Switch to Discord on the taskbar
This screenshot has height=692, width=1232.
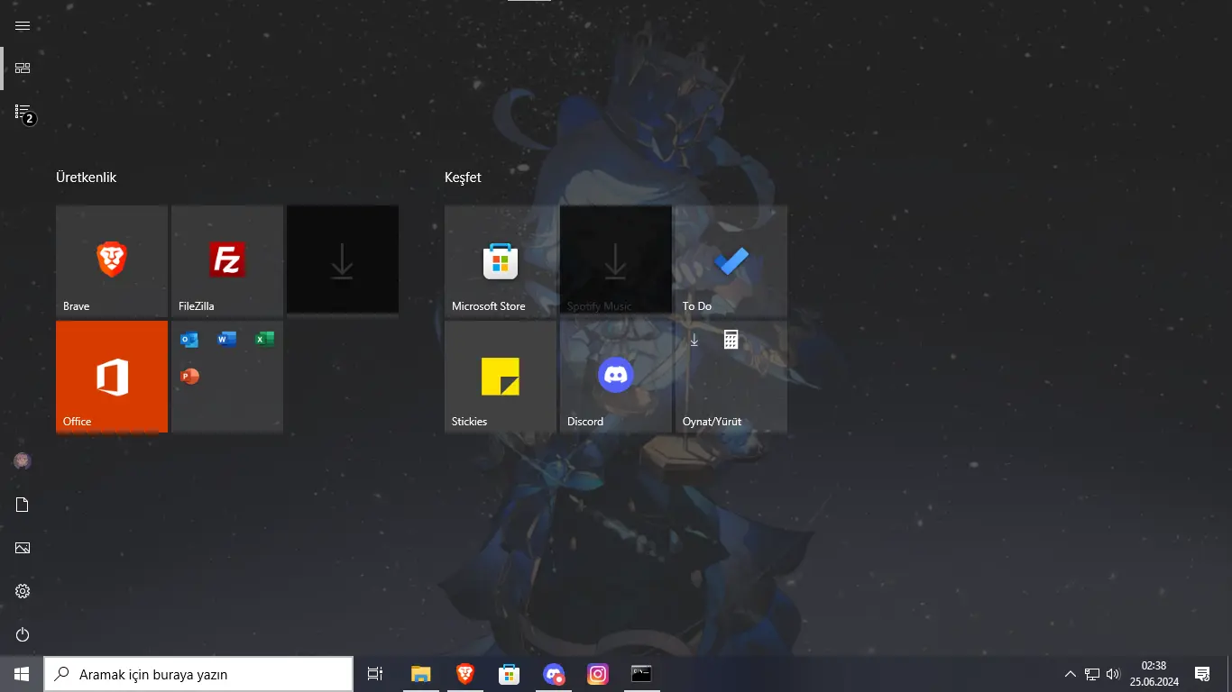click(554, 674)
